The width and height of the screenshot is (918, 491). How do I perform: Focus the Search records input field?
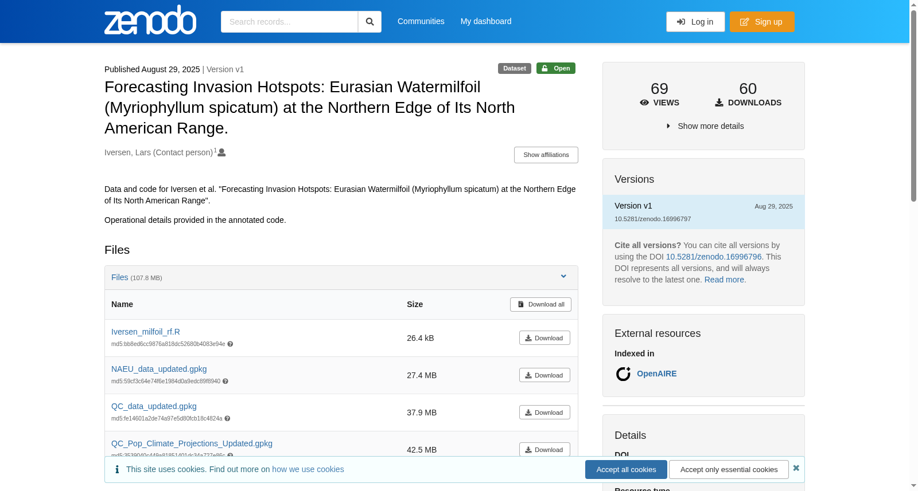(x=289, y=22)
